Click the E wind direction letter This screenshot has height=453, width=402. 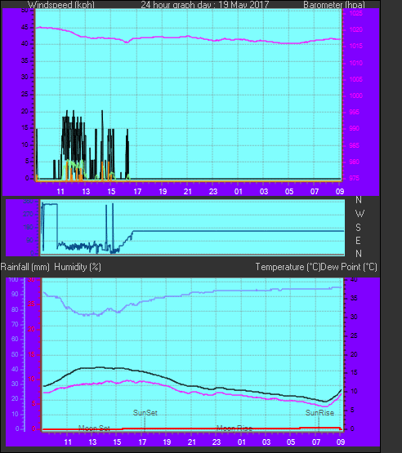pos(358,241)
